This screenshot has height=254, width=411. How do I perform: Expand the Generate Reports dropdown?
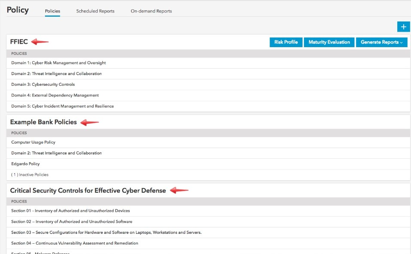(381, 42)
